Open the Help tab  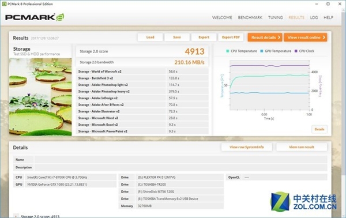click(x=328, y=17)
